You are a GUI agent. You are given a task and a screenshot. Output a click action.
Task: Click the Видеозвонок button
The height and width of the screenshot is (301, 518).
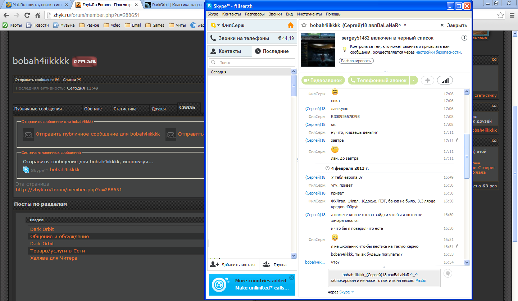coord(323,80)
